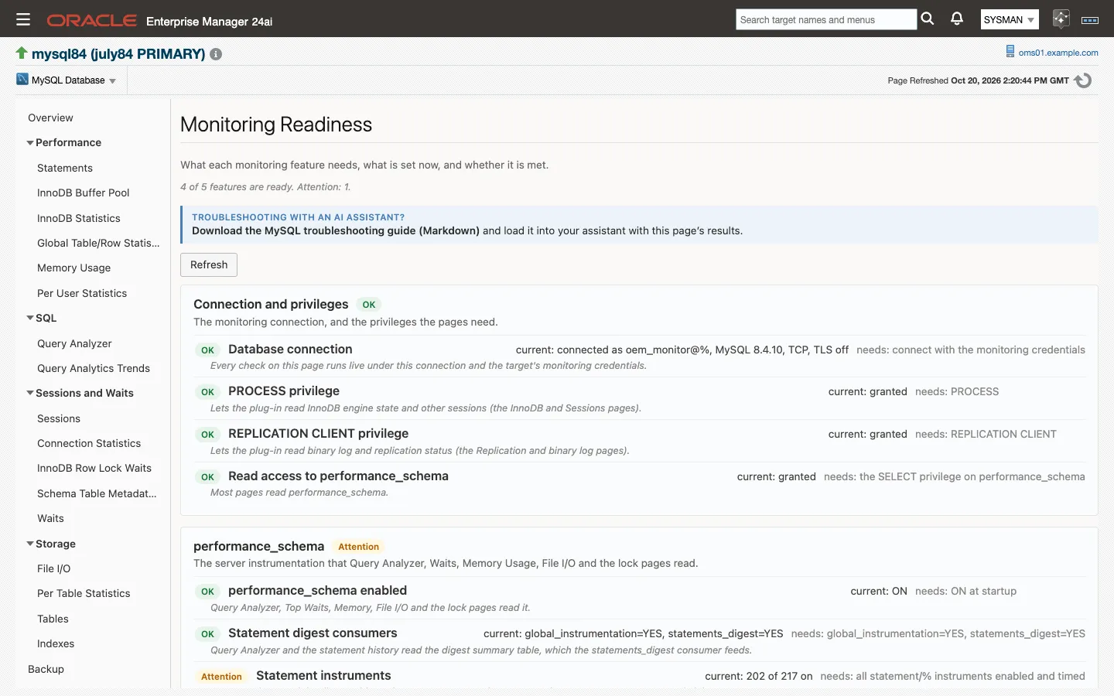
Task: Click the Oracle logo
Action: tap(91, 21)
